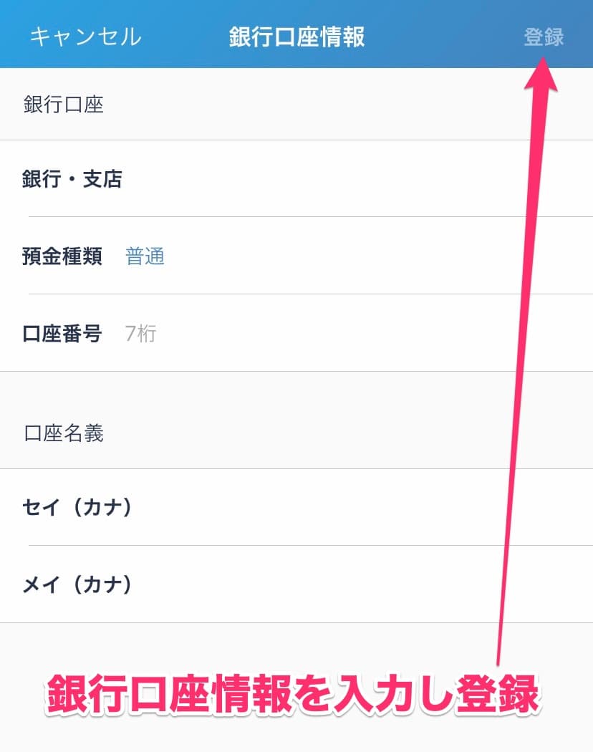Tap the 登録 button at top right
The image size is (593, 752).
pos(543,37)
